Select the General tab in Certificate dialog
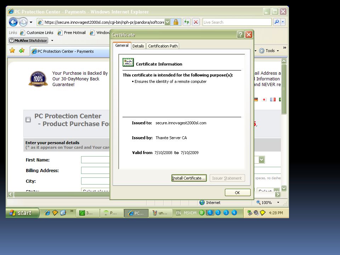The height and width of the screenshot is (255, 340). click(121, 45)
